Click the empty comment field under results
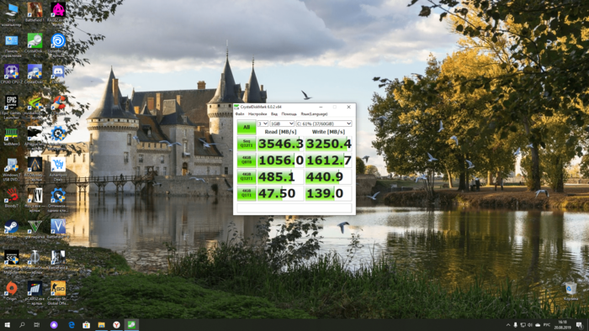 [294, 208]
